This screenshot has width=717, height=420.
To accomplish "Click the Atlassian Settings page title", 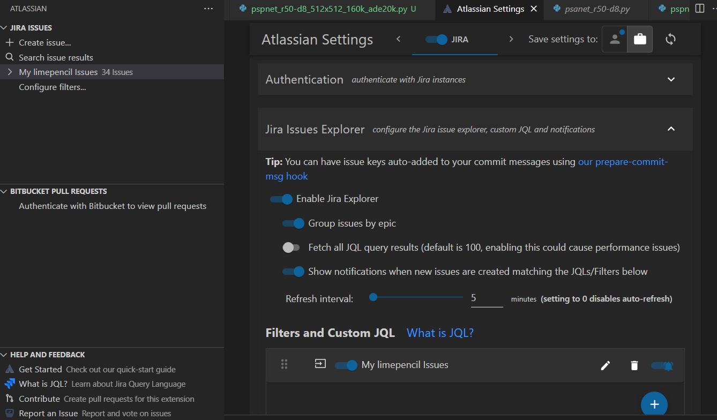I will [x=317, y=39].
